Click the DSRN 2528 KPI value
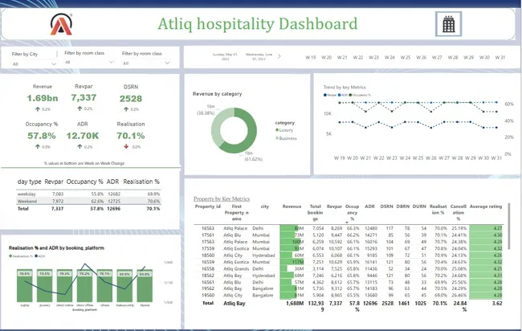The width and height of the screenshot is (522, 331). pos(131,99)
